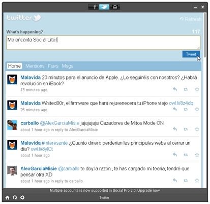Click the Social Pro 2.0 upgrade notice
Screen dimensions: 210x204
105,190
